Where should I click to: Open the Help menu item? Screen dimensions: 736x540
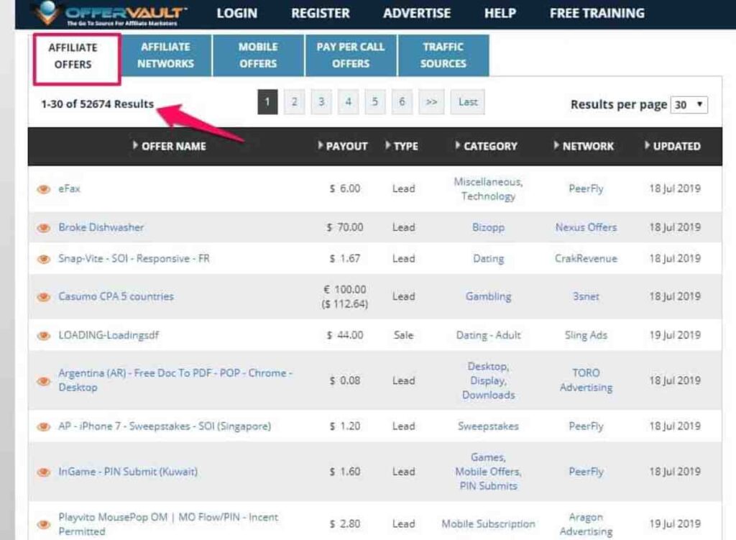[x=500, y=13]
